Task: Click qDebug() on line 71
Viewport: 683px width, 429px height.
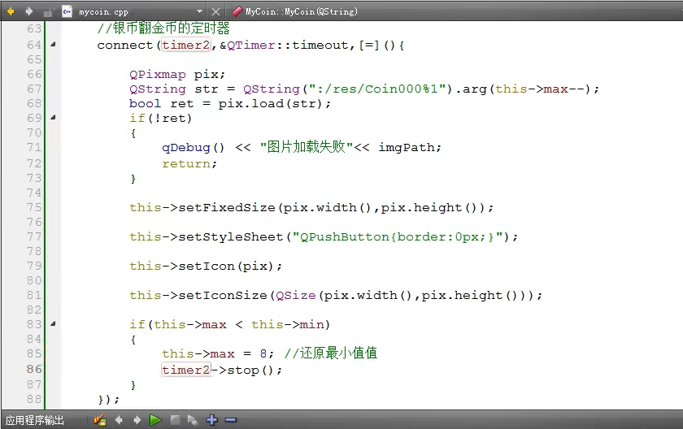Action: pyautogui.click(x=194, y=148)
